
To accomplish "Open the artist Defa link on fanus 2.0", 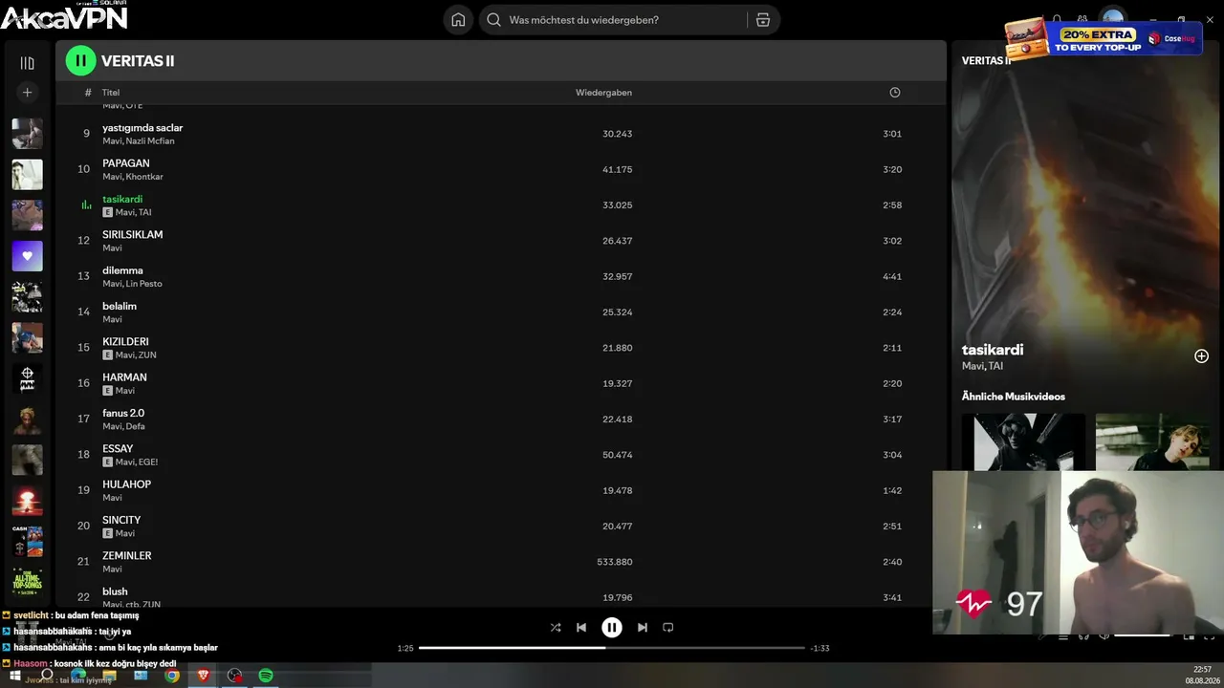I will 135,426.
